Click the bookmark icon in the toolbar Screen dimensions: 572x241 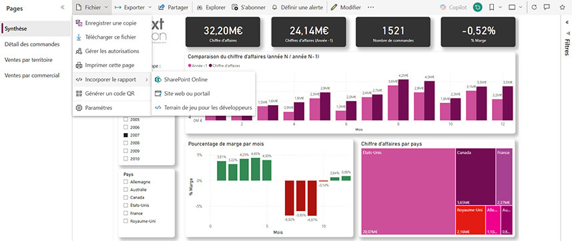pyautogui.click(x=492, y=7)
